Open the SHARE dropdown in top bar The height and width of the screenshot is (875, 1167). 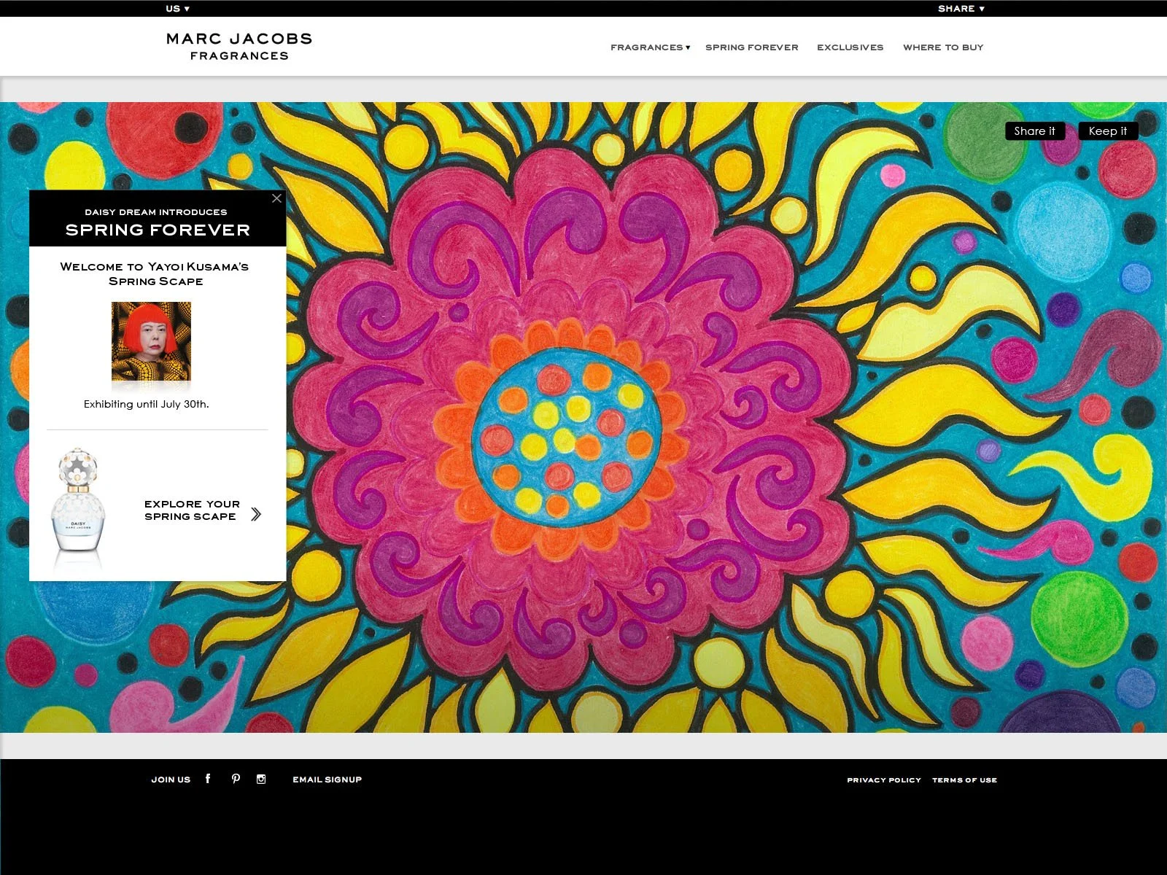pos(961,9)
